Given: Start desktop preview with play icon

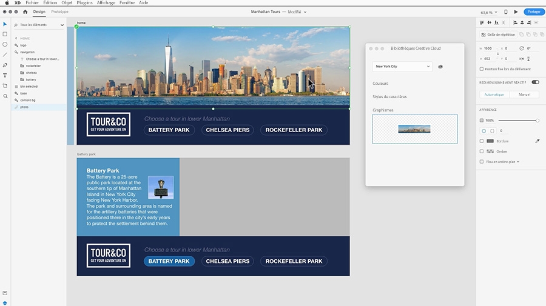Looking at the screenshot, I should point(516,12).
